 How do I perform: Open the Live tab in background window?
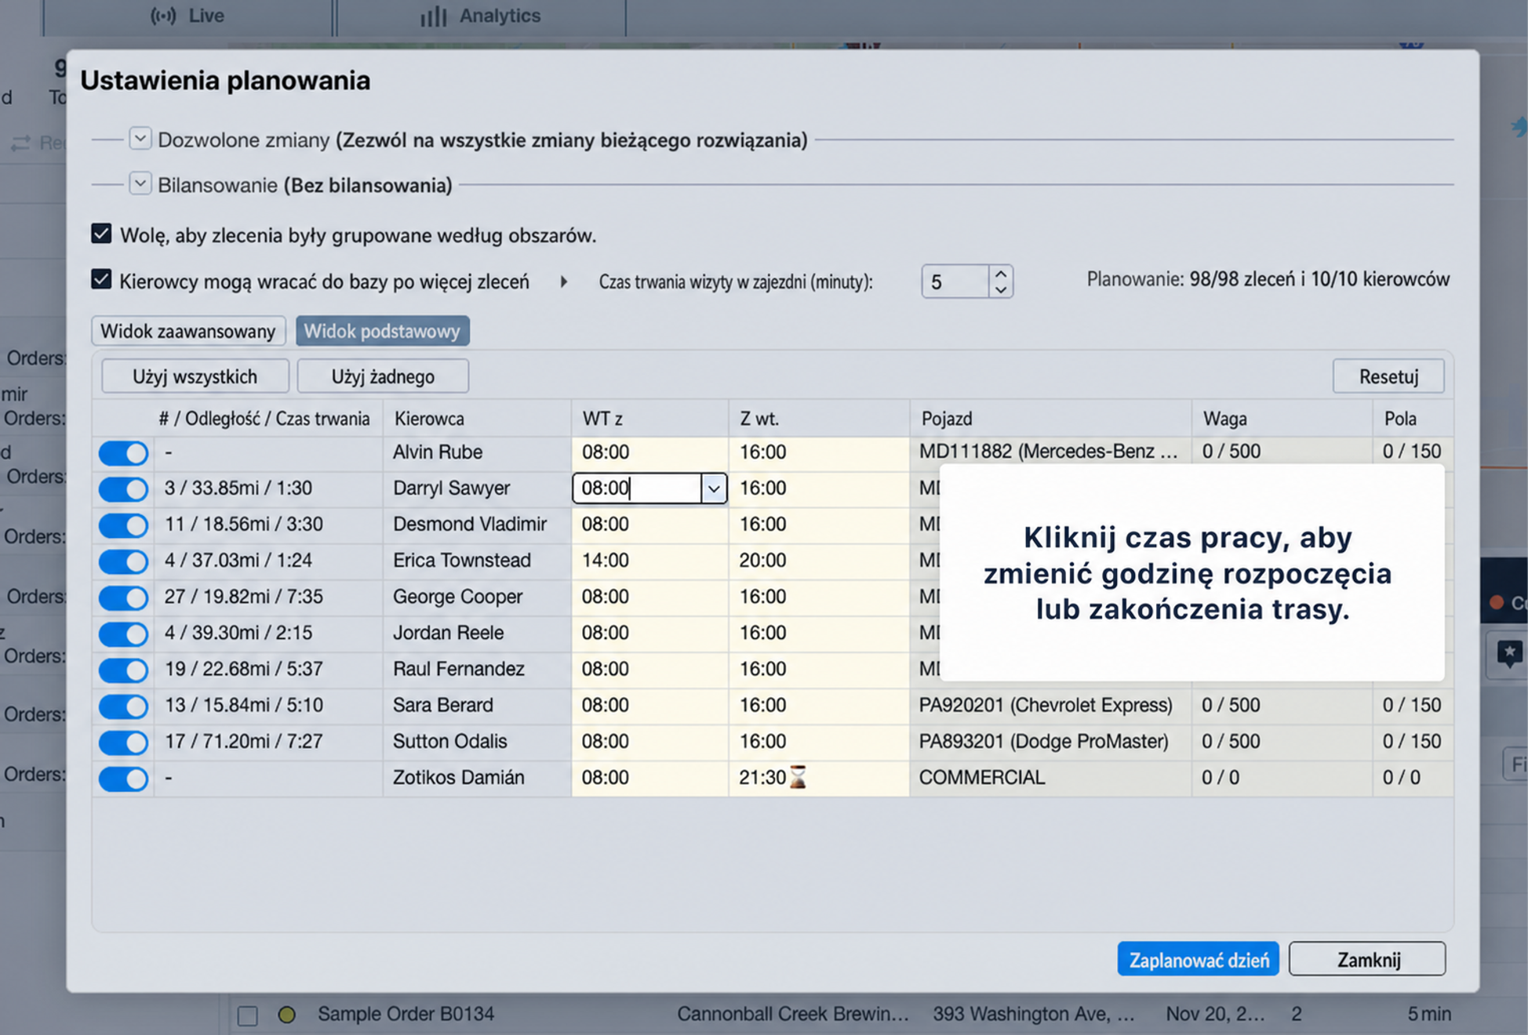(188, 16)
